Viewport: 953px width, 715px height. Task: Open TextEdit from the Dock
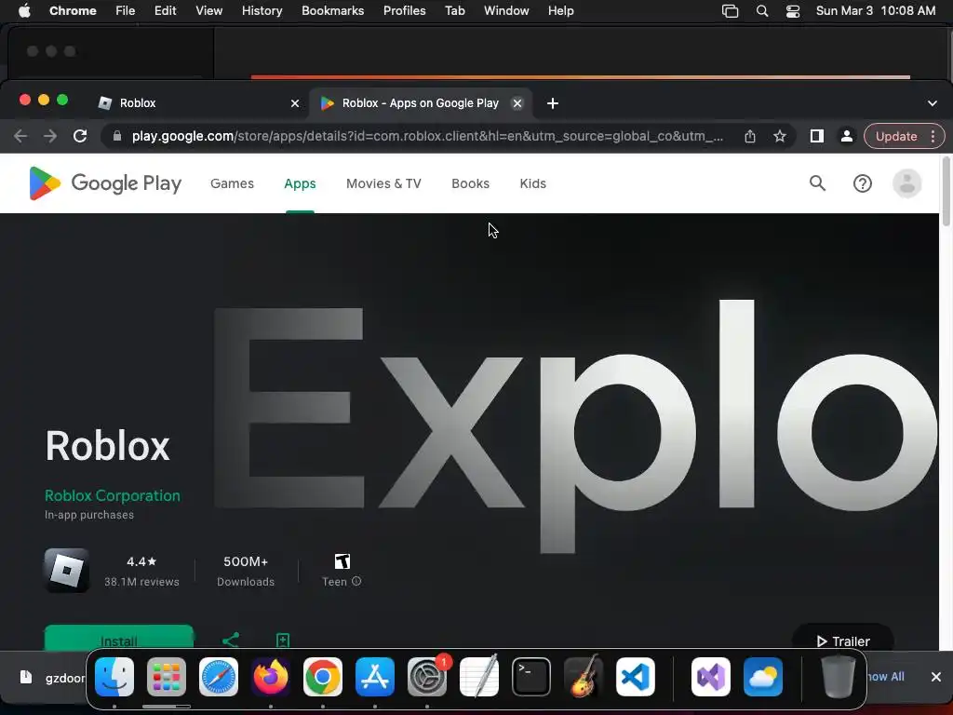479,677
